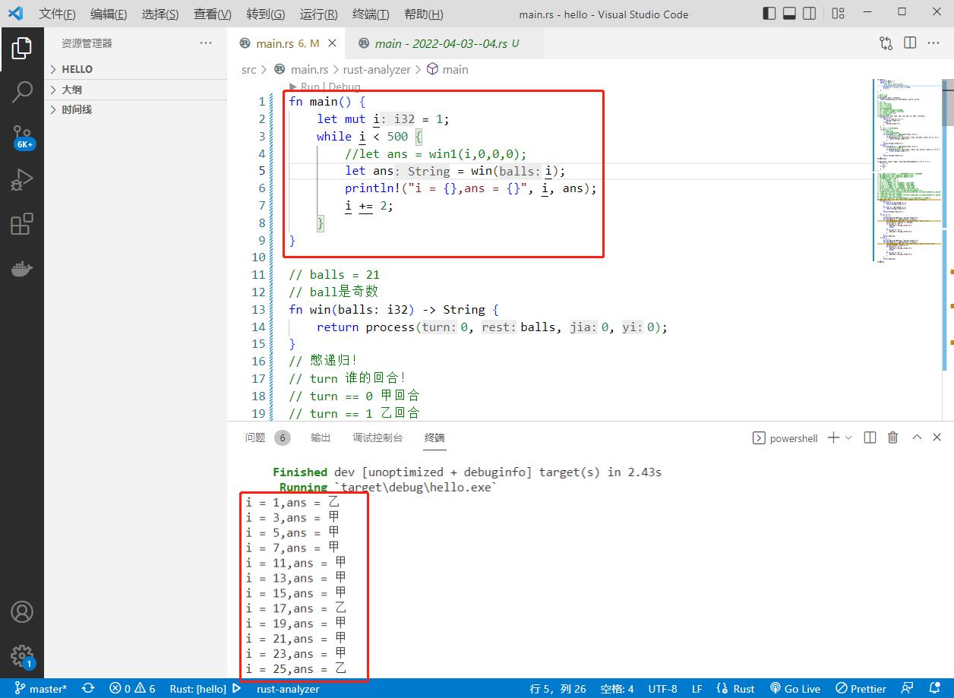Open the 运行(R) menu
This screenshot has width=954, height=698.
319,14
